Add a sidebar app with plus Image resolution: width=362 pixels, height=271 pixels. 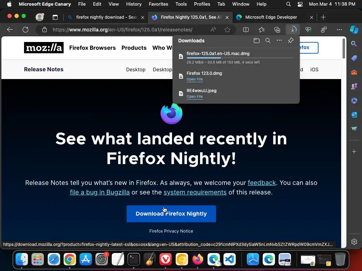(x=354, y=151)
